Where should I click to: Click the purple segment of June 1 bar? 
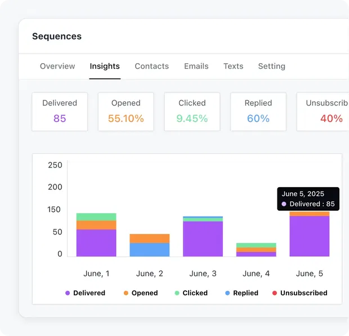coord(96,243)
